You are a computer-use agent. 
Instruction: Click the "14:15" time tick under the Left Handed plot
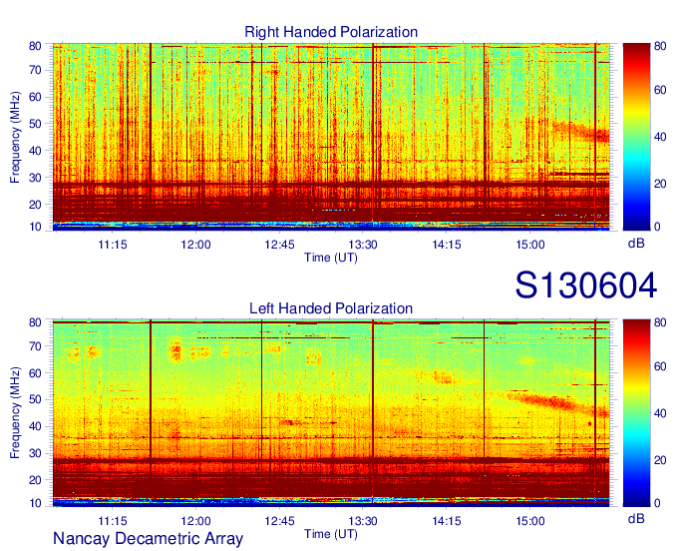tap(447, 521)
